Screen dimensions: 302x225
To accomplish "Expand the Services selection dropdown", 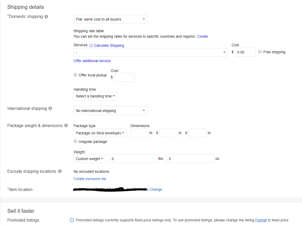I will click(x=150, y=52).
